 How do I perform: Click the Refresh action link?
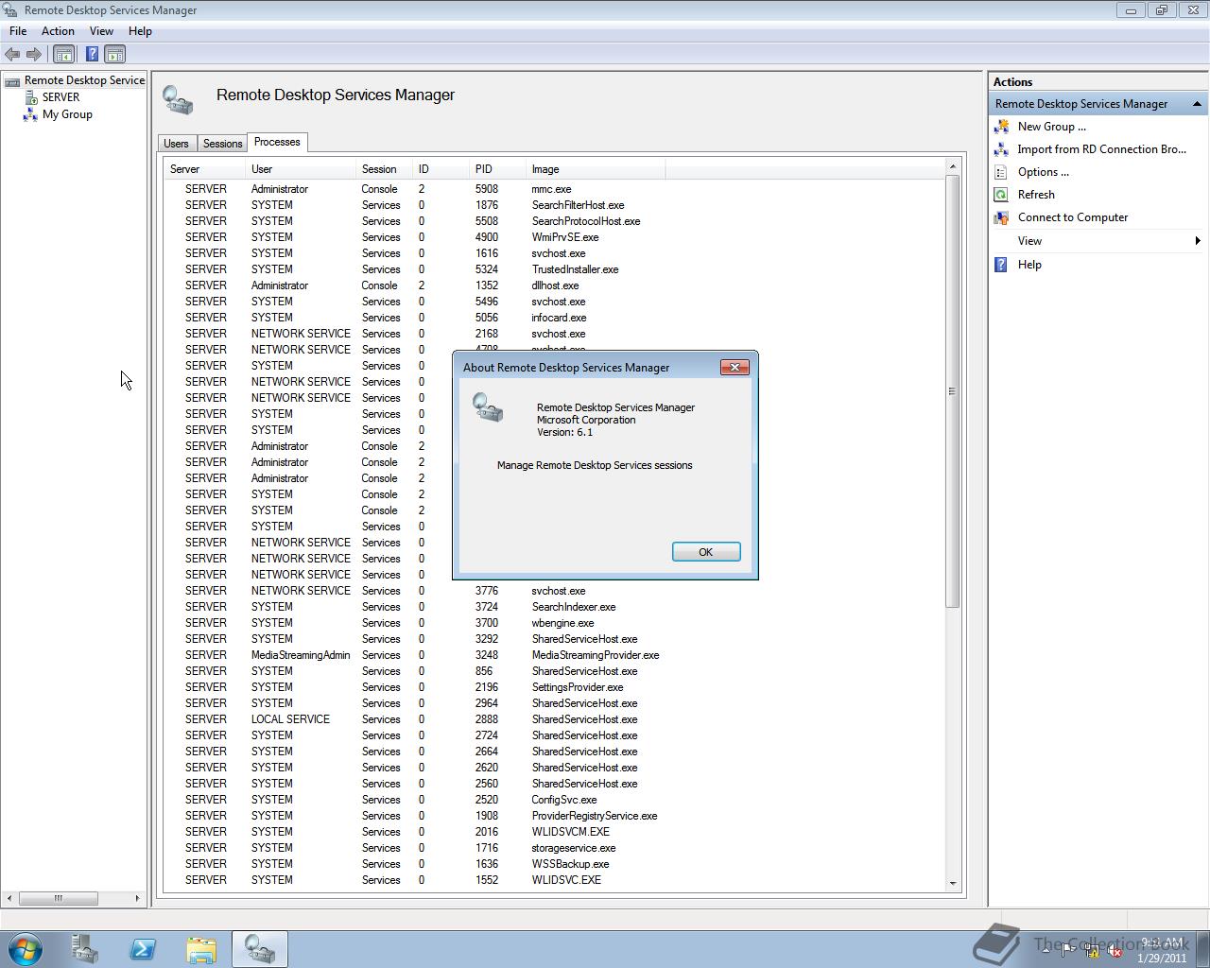point(1036,194)
